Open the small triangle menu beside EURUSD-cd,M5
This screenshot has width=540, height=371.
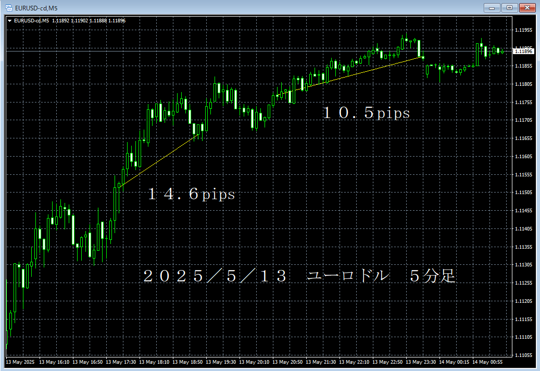[x=9, y=21]
